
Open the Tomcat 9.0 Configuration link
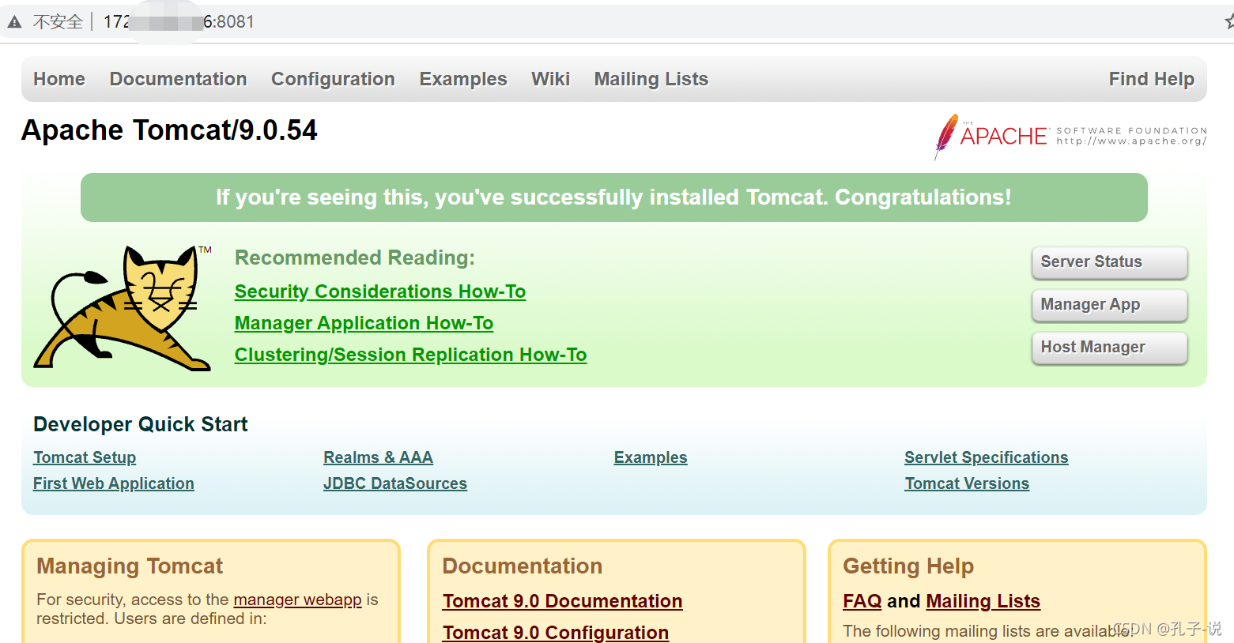[x=556, y=633]
